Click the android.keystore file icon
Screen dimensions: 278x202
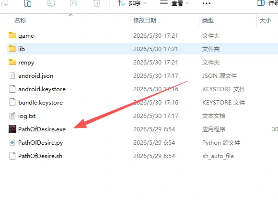12,89
